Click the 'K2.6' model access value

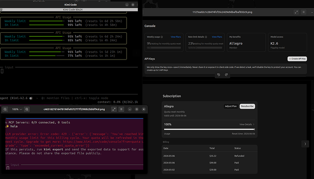tap(274, 44)
